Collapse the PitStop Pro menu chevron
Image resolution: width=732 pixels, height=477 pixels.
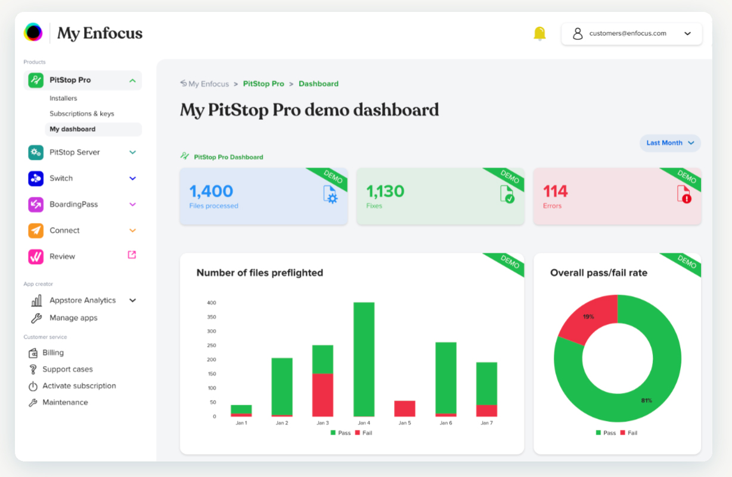tap(132, 80)
